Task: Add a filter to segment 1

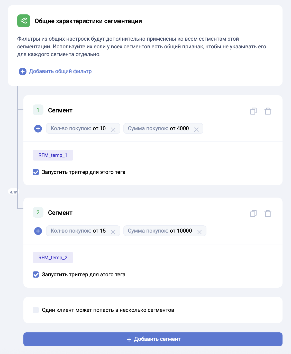Action: pyautogui.click(x=38, y=129)
